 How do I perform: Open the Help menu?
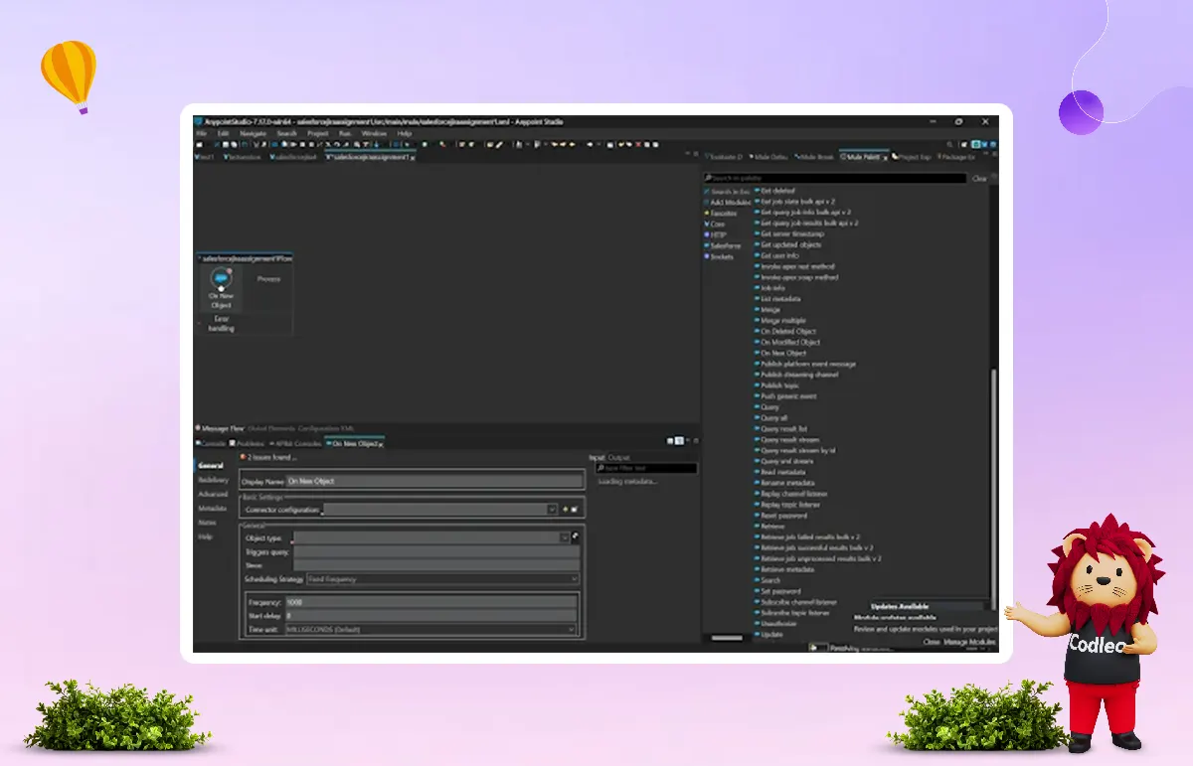[x=405, y=133]
